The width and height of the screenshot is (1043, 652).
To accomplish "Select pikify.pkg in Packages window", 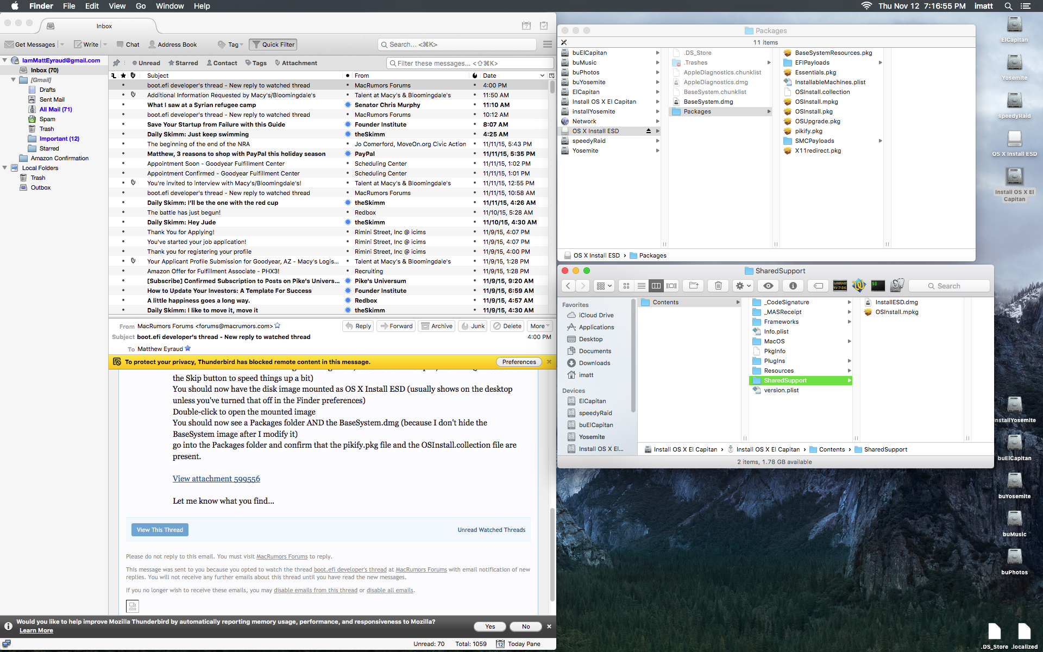I will (x=809, y=131).
